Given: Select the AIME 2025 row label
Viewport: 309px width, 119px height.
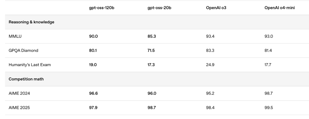Looking at the screenshot, I should click(x=19, y=108).
